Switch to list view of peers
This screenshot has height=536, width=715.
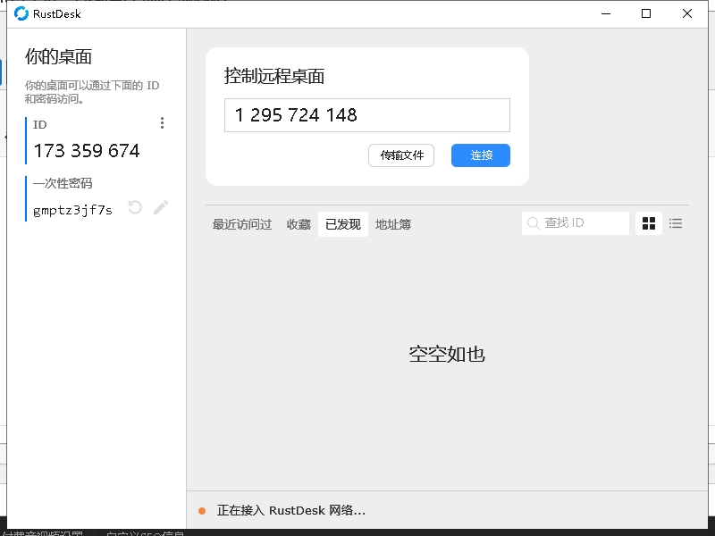(676, 223)
